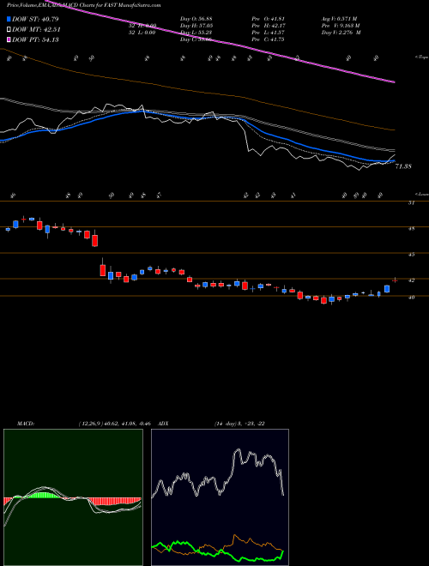The width and height of the screenshot is (429, 566).
Task: Click the 'Pre V: 9.163 M' value
Action: point(342,26)
